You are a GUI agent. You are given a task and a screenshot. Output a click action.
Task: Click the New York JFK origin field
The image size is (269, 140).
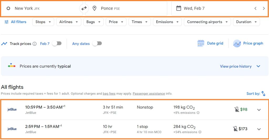tap(42, 8)
